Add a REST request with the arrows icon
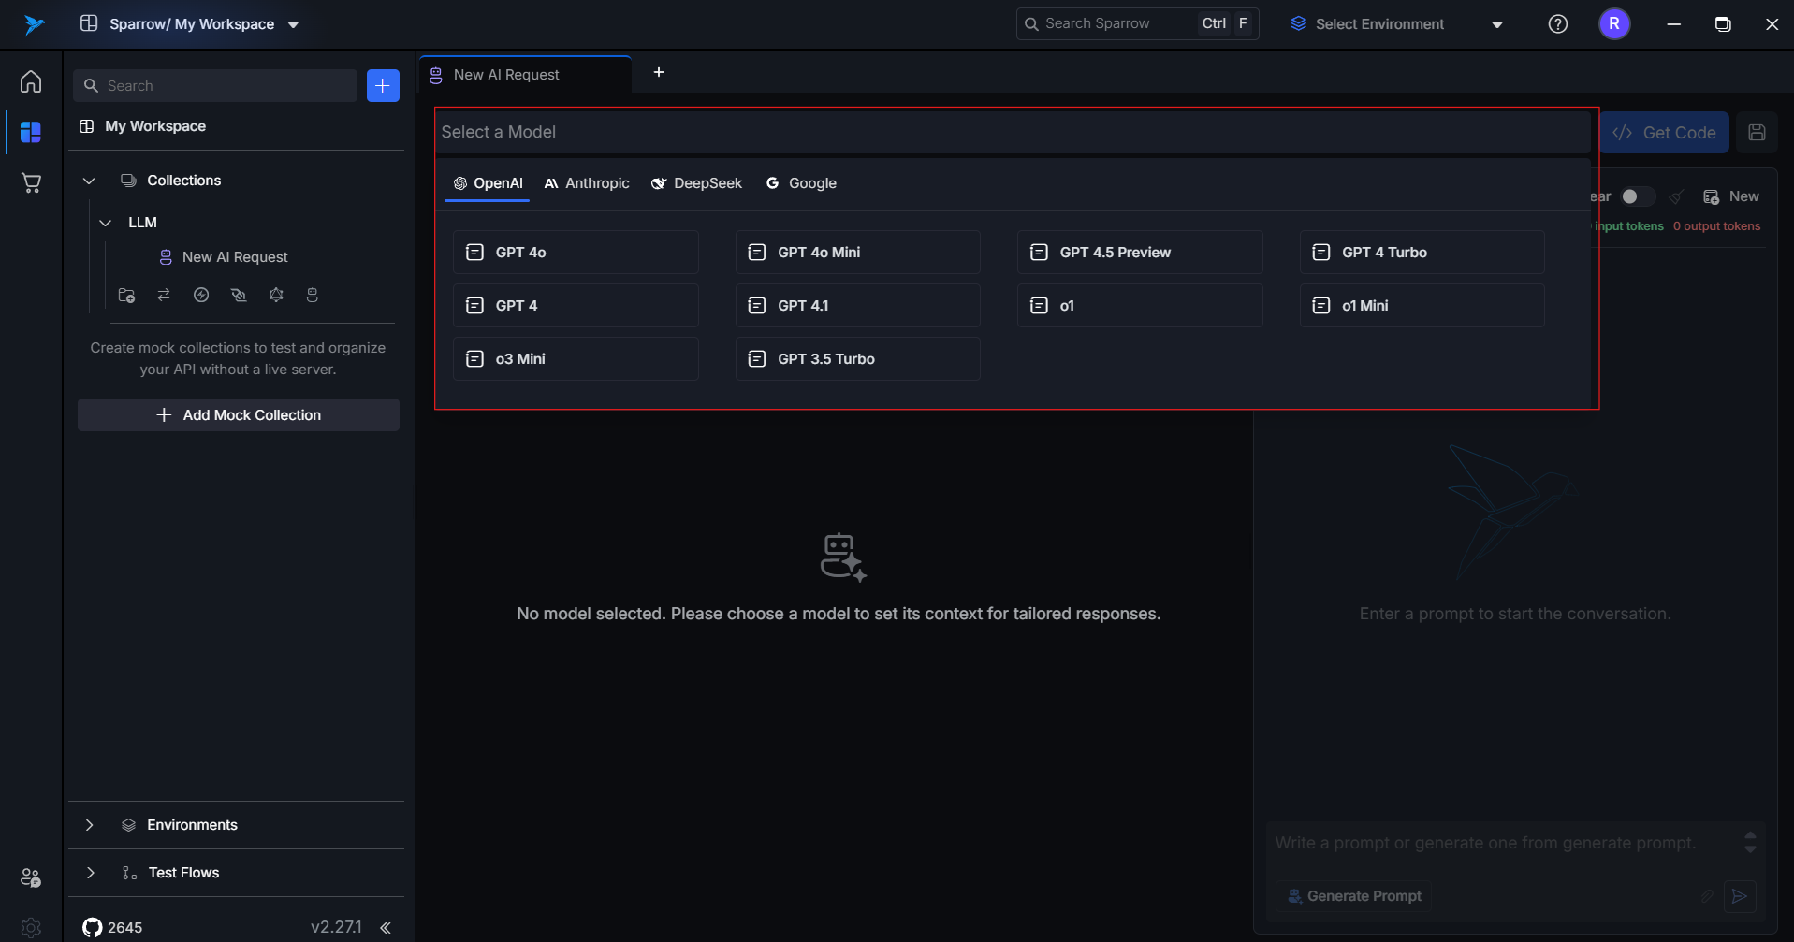The width and height of the screenshot is (1794, 942). [164, 295]
